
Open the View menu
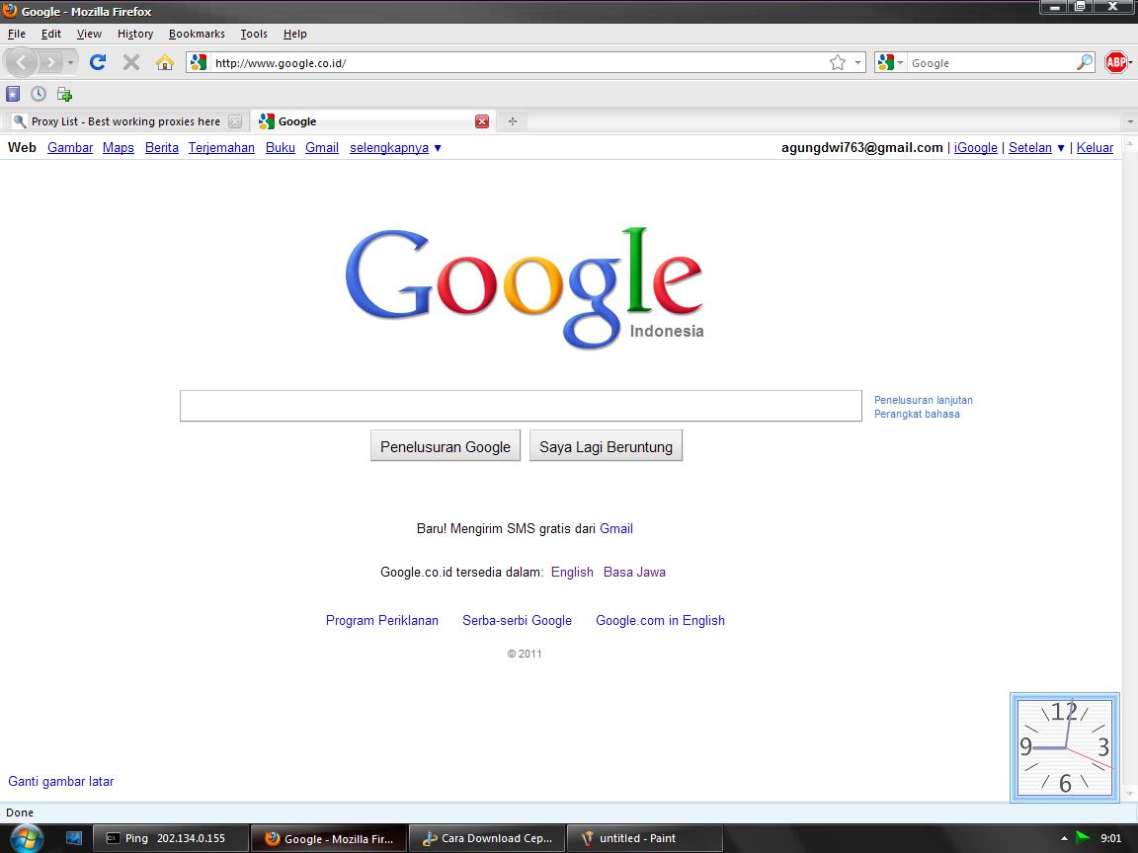(89, 34)
